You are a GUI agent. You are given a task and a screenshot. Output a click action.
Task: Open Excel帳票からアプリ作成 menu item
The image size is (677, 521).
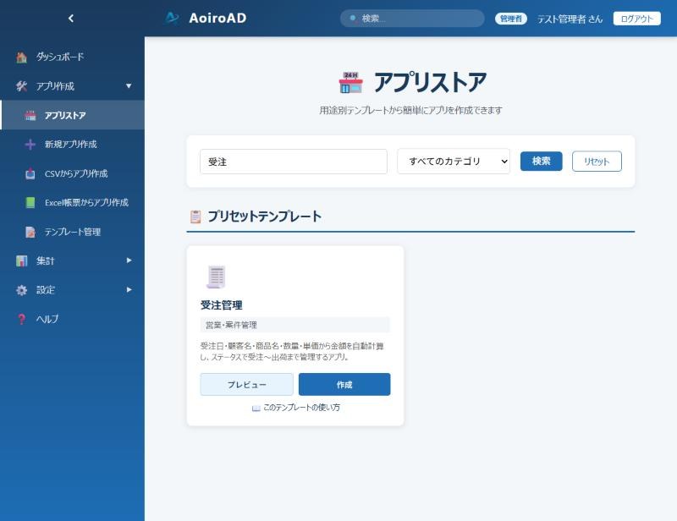pyautogui.click(x=72, y=202)
